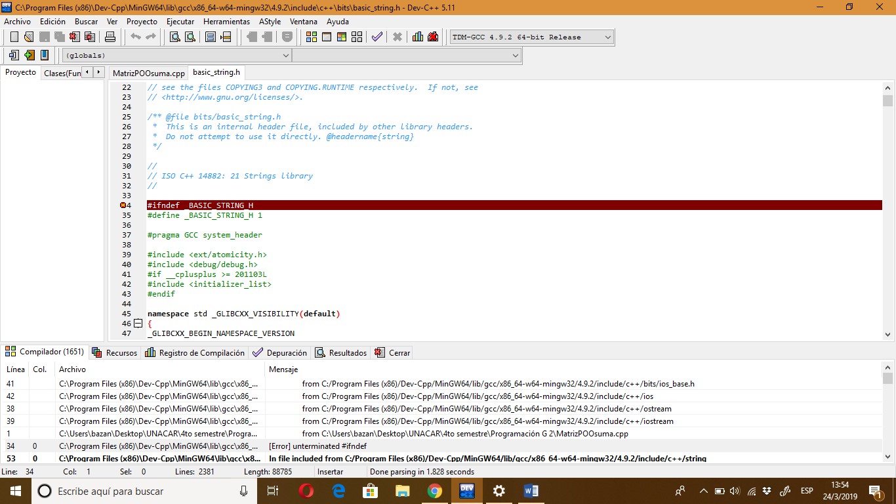The image size is (896, 504).
Task: Click the Profile analysis chart icon
Action: pos(418,37)
